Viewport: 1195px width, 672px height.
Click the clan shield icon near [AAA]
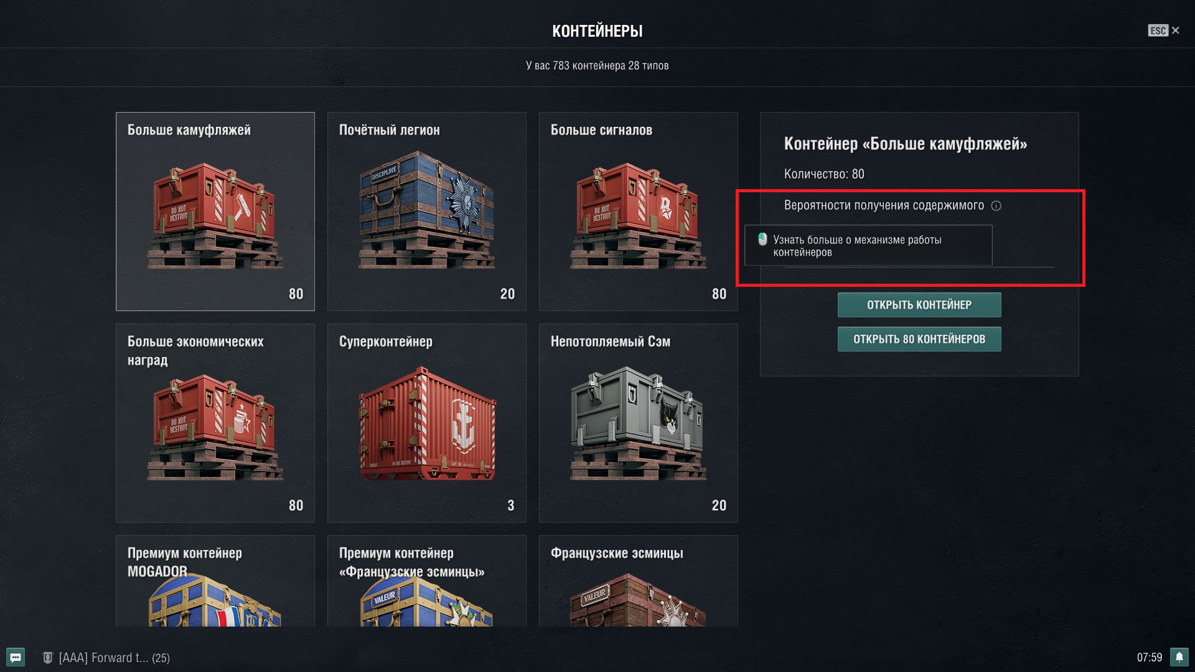pyautogui.click(x=47, y=658)
